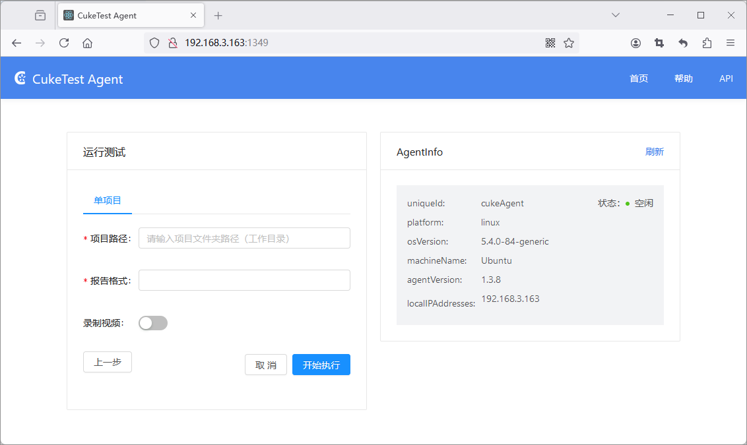
Task: Maximize the browser window
Action: pos(701,15)
